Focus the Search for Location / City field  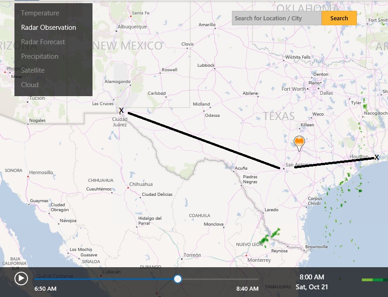[x=277, y=19]
